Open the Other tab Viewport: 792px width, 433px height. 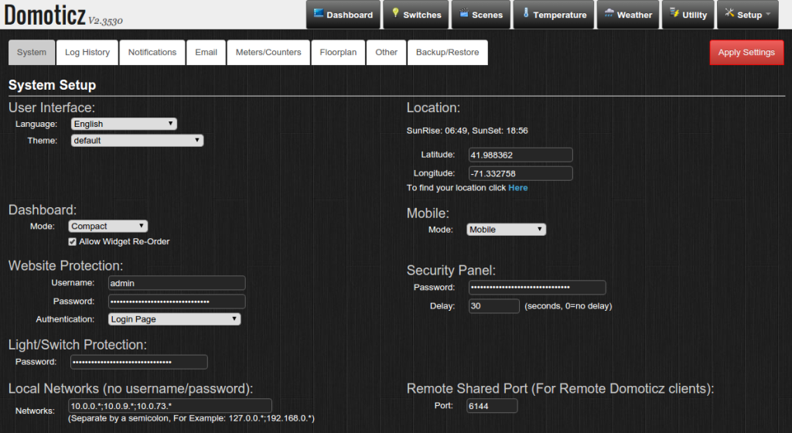[x=387, y=53]
